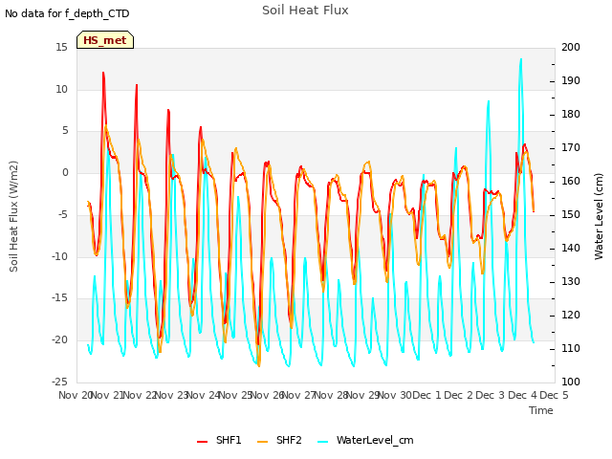Click the 'No data for f_depth_CTD' message
Image resolution: width=612 pixels, height=459 pixels.
tap(67, 13)
